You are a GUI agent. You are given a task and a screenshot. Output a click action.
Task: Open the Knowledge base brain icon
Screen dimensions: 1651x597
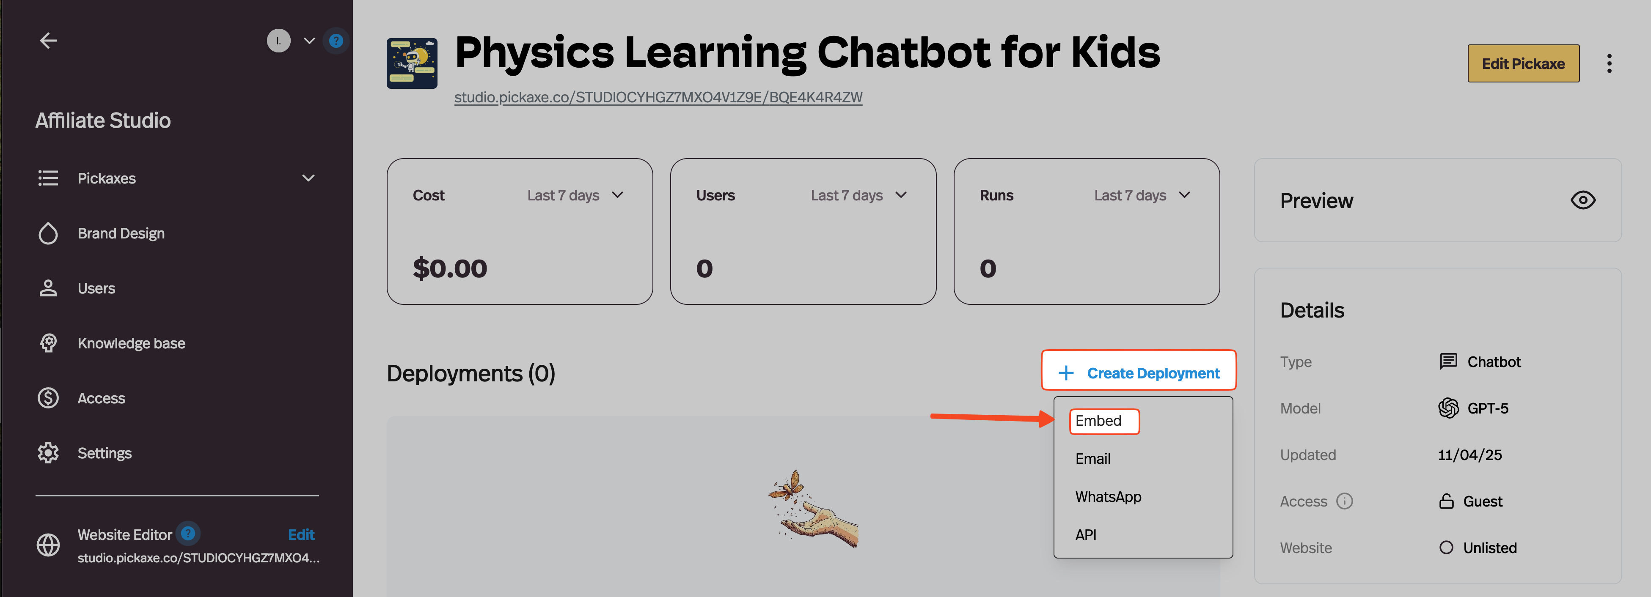point(48,343)
